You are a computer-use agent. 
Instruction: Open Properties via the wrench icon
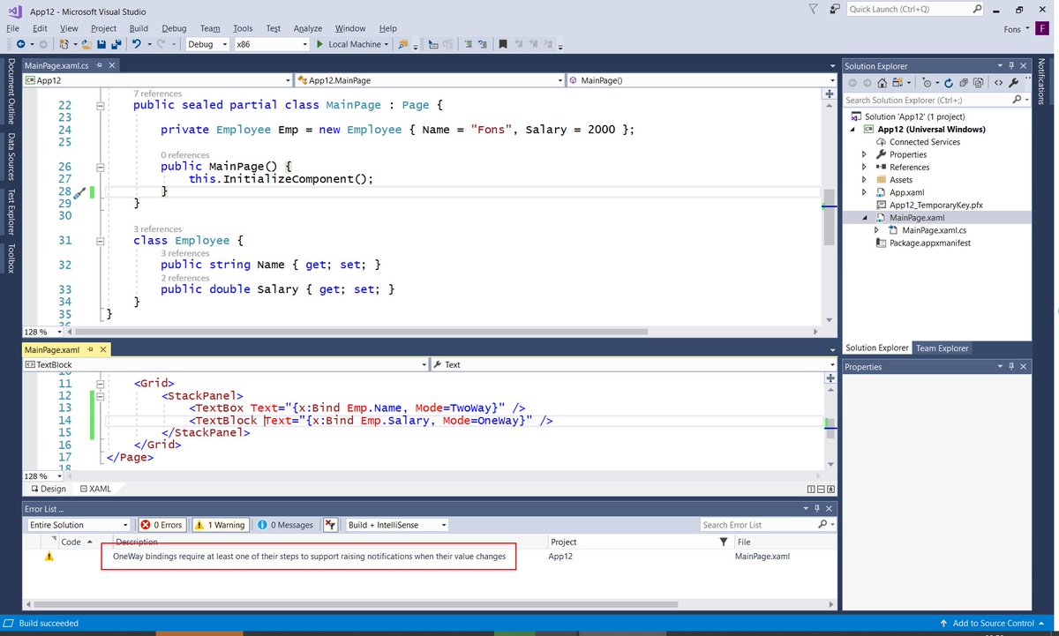tap(1015, 81)
